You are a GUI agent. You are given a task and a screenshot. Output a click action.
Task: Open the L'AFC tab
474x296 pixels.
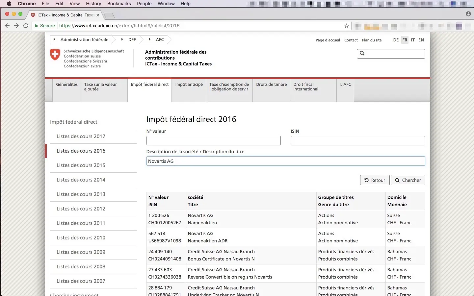click(x=346, y=90)
